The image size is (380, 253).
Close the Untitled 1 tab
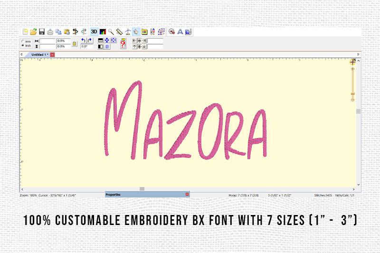pos(52,55)
